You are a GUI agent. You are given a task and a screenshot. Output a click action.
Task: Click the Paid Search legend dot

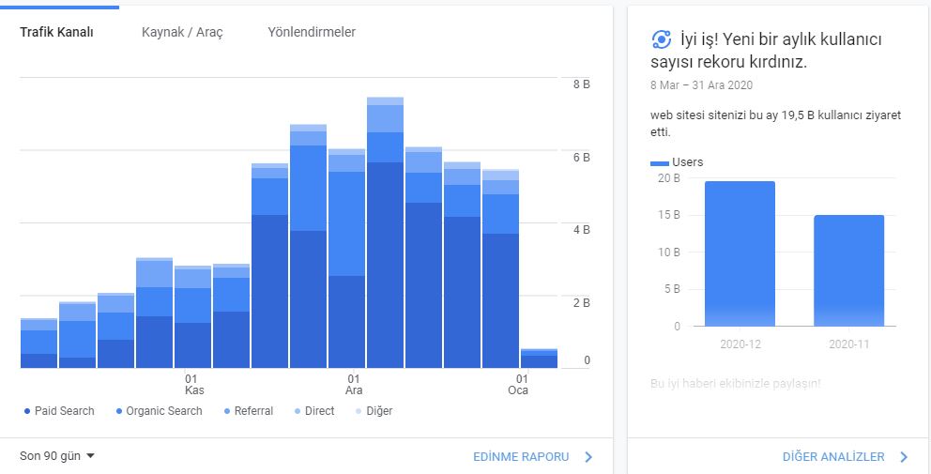click(x=26, y=411)
